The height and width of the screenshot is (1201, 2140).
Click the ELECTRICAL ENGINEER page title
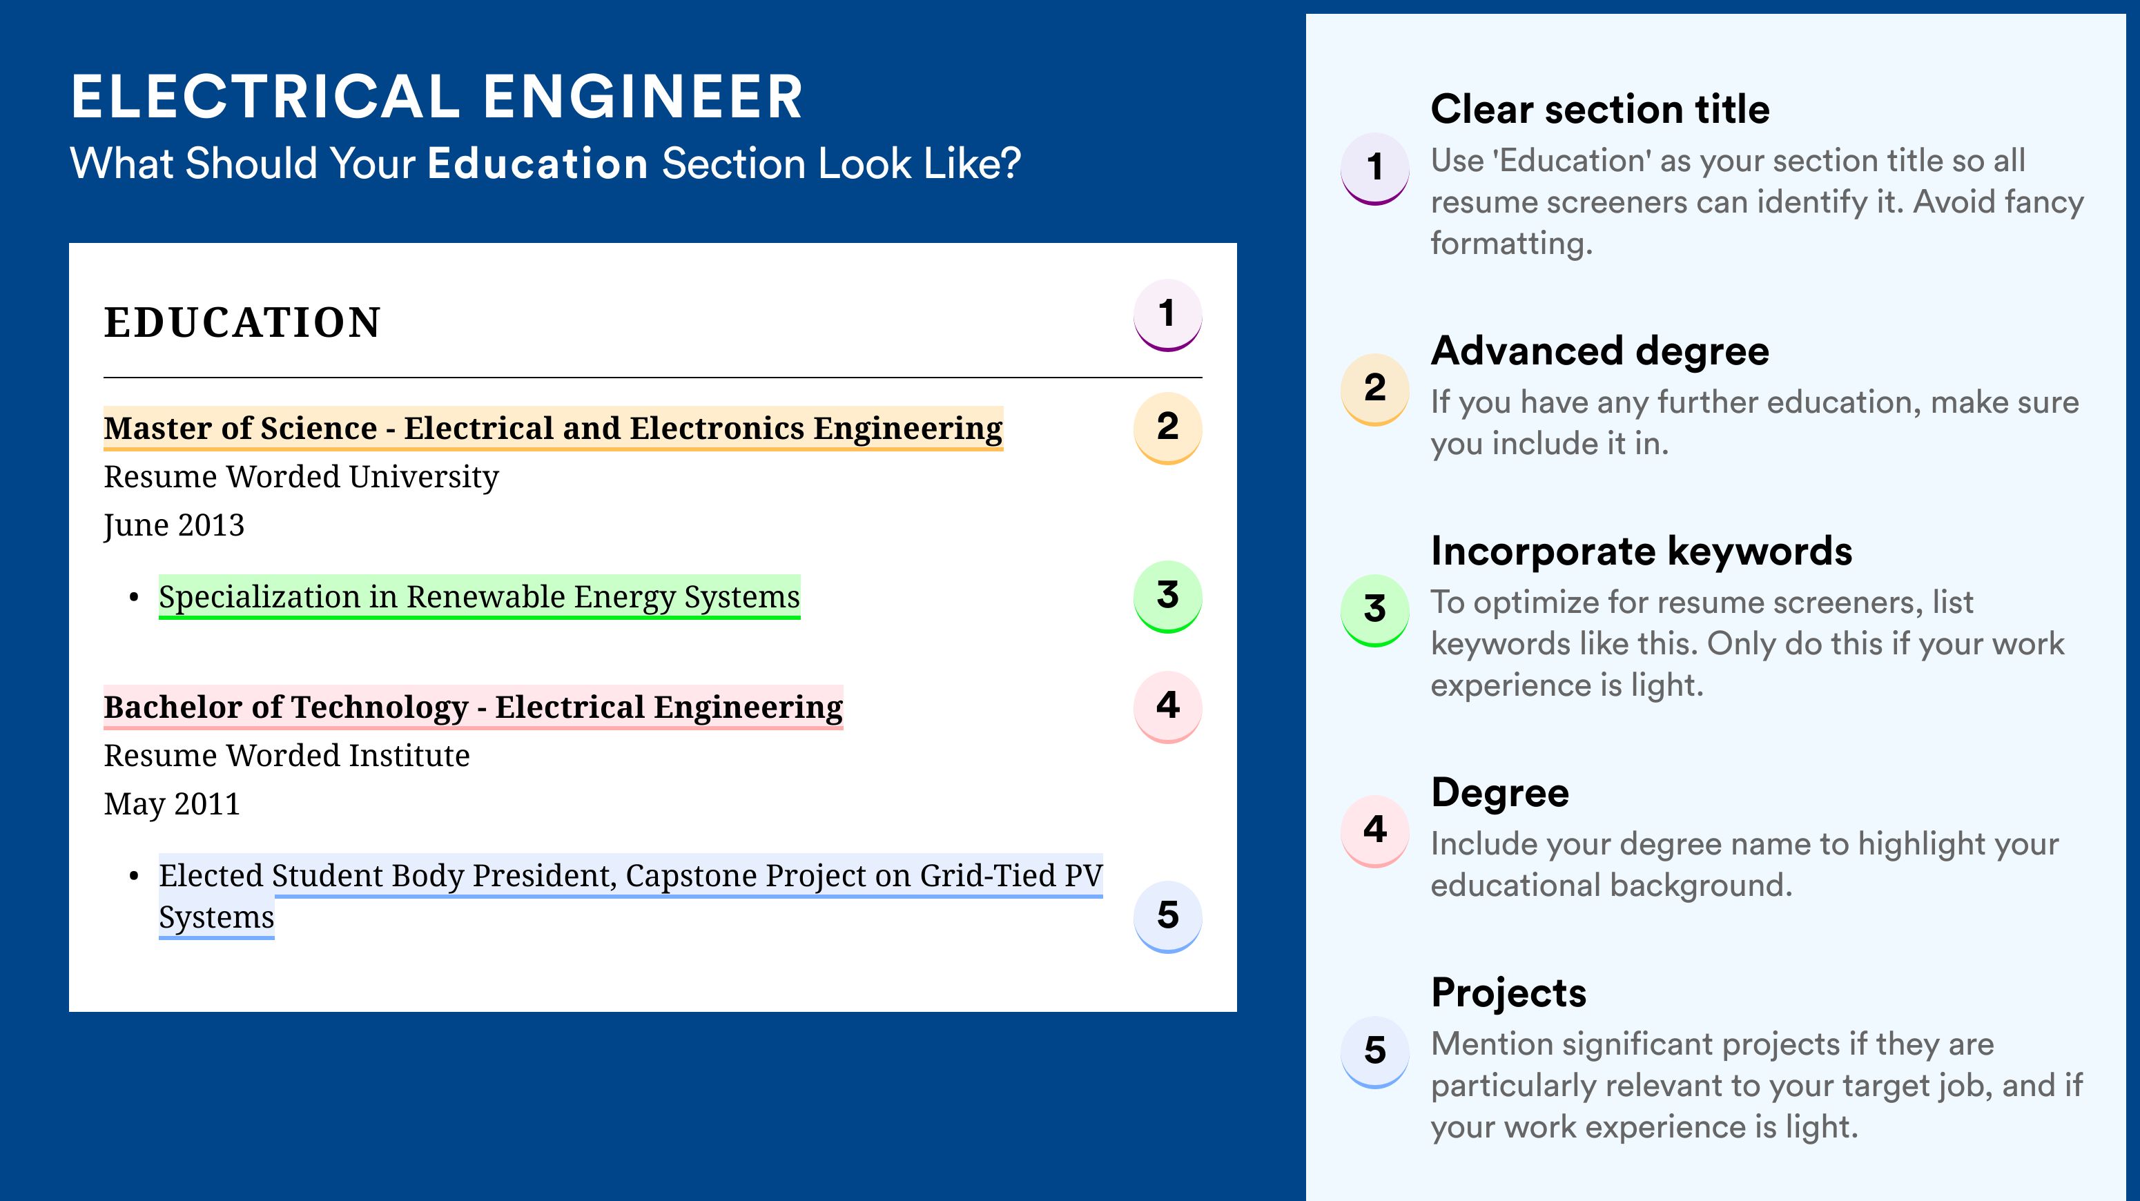point(437,97)
